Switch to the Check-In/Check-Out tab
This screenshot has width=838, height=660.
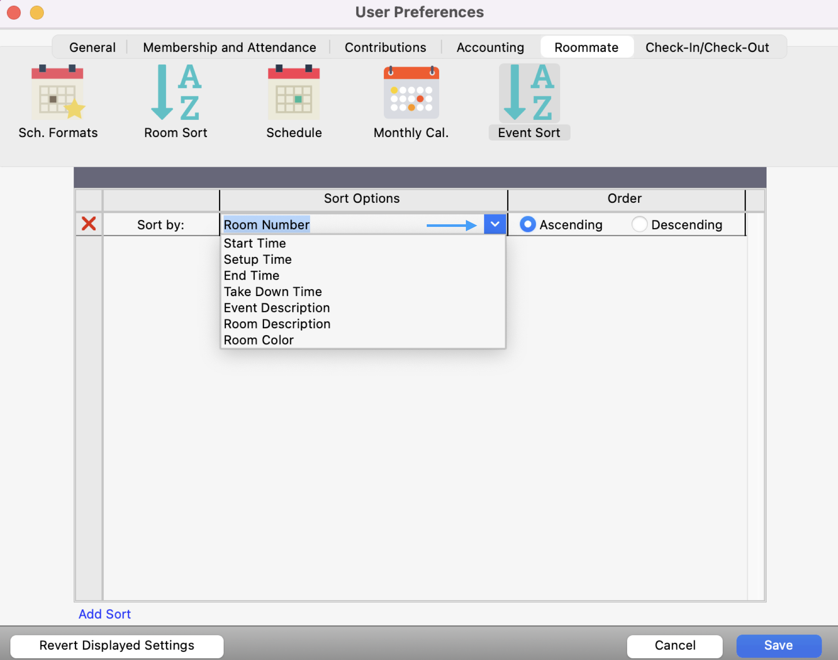[x=707, y=47]
